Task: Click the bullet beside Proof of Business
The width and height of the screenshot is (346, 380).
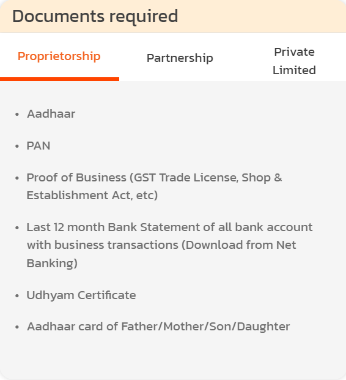Action: (x=17, y=178)
